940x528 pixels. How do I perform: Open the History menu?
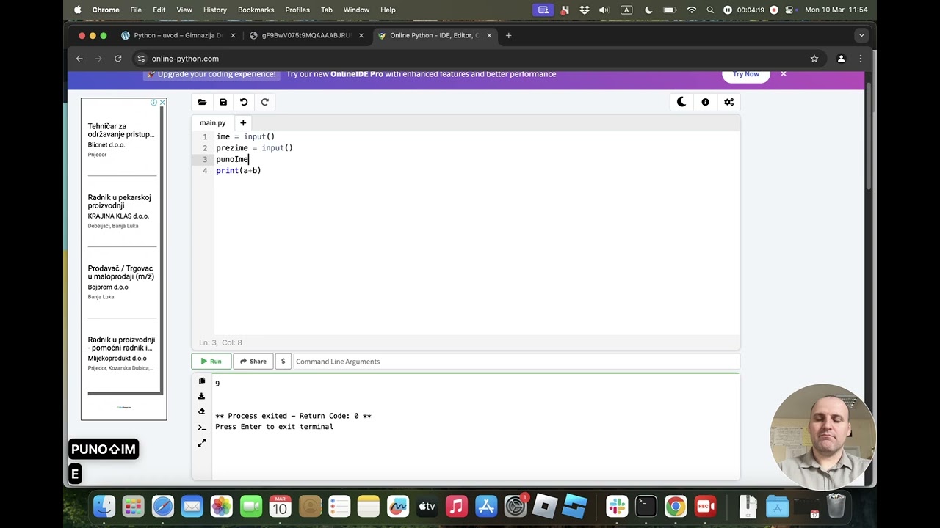215,10
